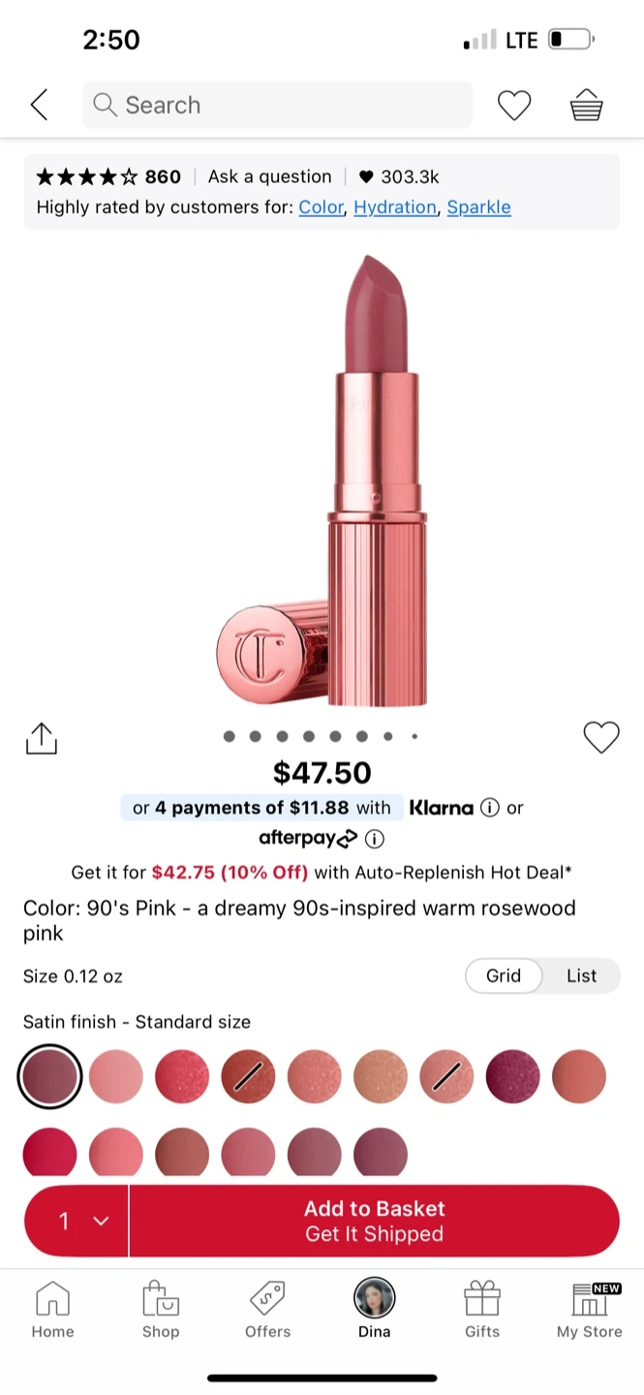Open the shopping basket icon

coord(586,105)
